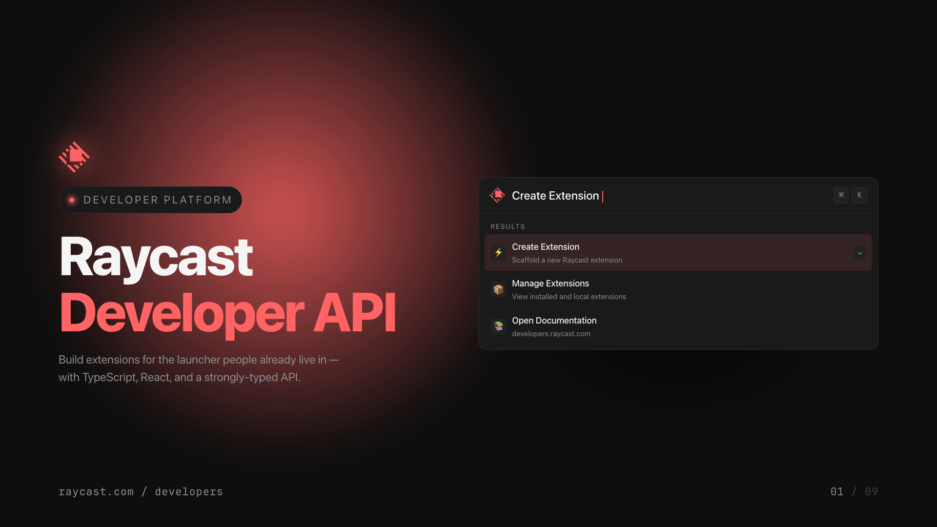Focus the Create Extension search field
The height and width of the screenshot is (527, 937).
(x=678, y=195)
